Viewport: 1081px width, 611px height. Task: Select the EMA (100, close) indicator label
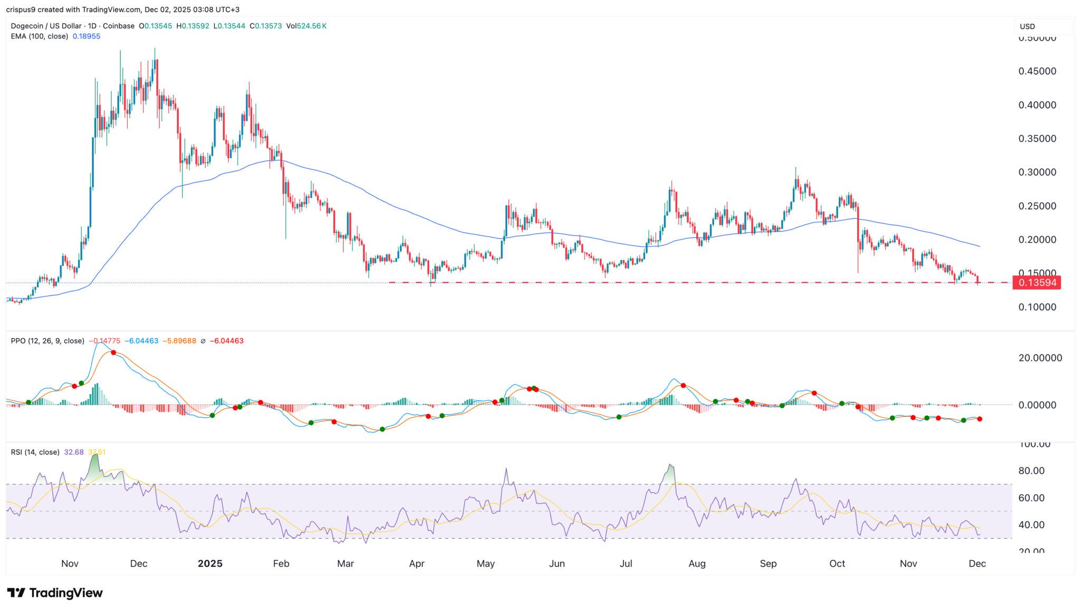40,36
